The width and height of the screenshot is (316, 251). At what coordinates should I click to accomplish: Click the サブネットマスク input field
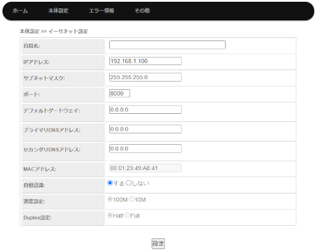click(x=145, y=77)
